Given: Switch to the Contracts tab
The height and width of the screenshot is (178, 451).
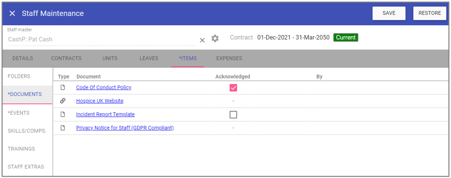Looking at the screenshot, I should [x=66, y=58].
